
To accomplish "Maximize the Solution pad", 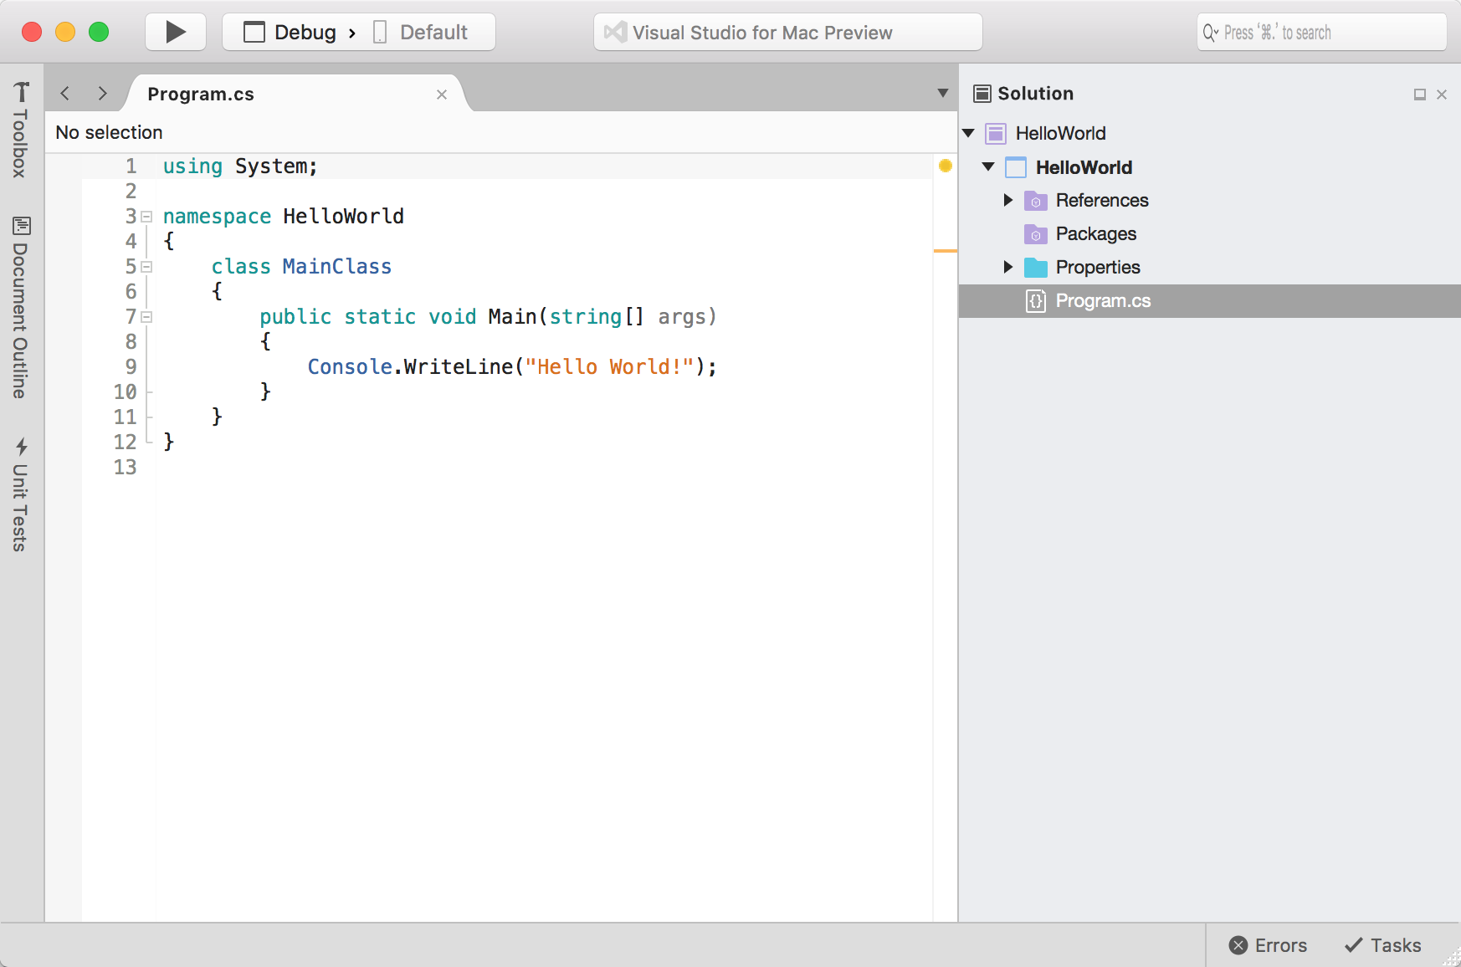I will pyautogui.click(x=1420, y=95).
